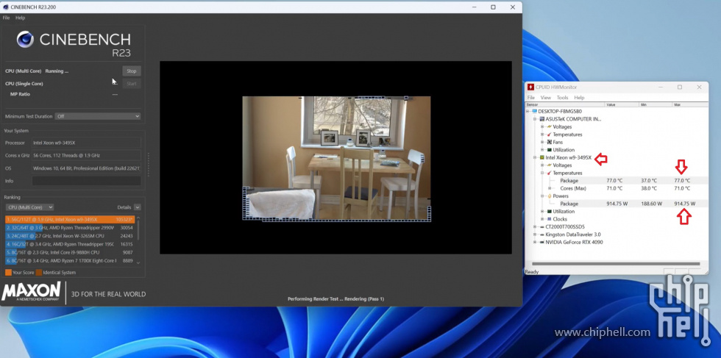Screen dimensions: 721x358
Task: Collapse the Powers node
Action: point(543,196)
